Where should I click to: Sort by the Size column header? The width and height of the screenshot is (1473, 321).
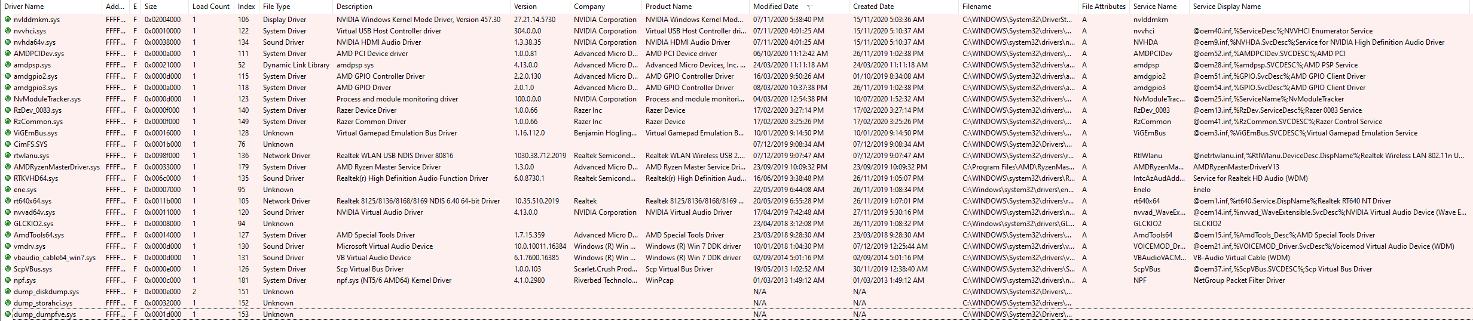pyautogui.click(x=164, y=7)
